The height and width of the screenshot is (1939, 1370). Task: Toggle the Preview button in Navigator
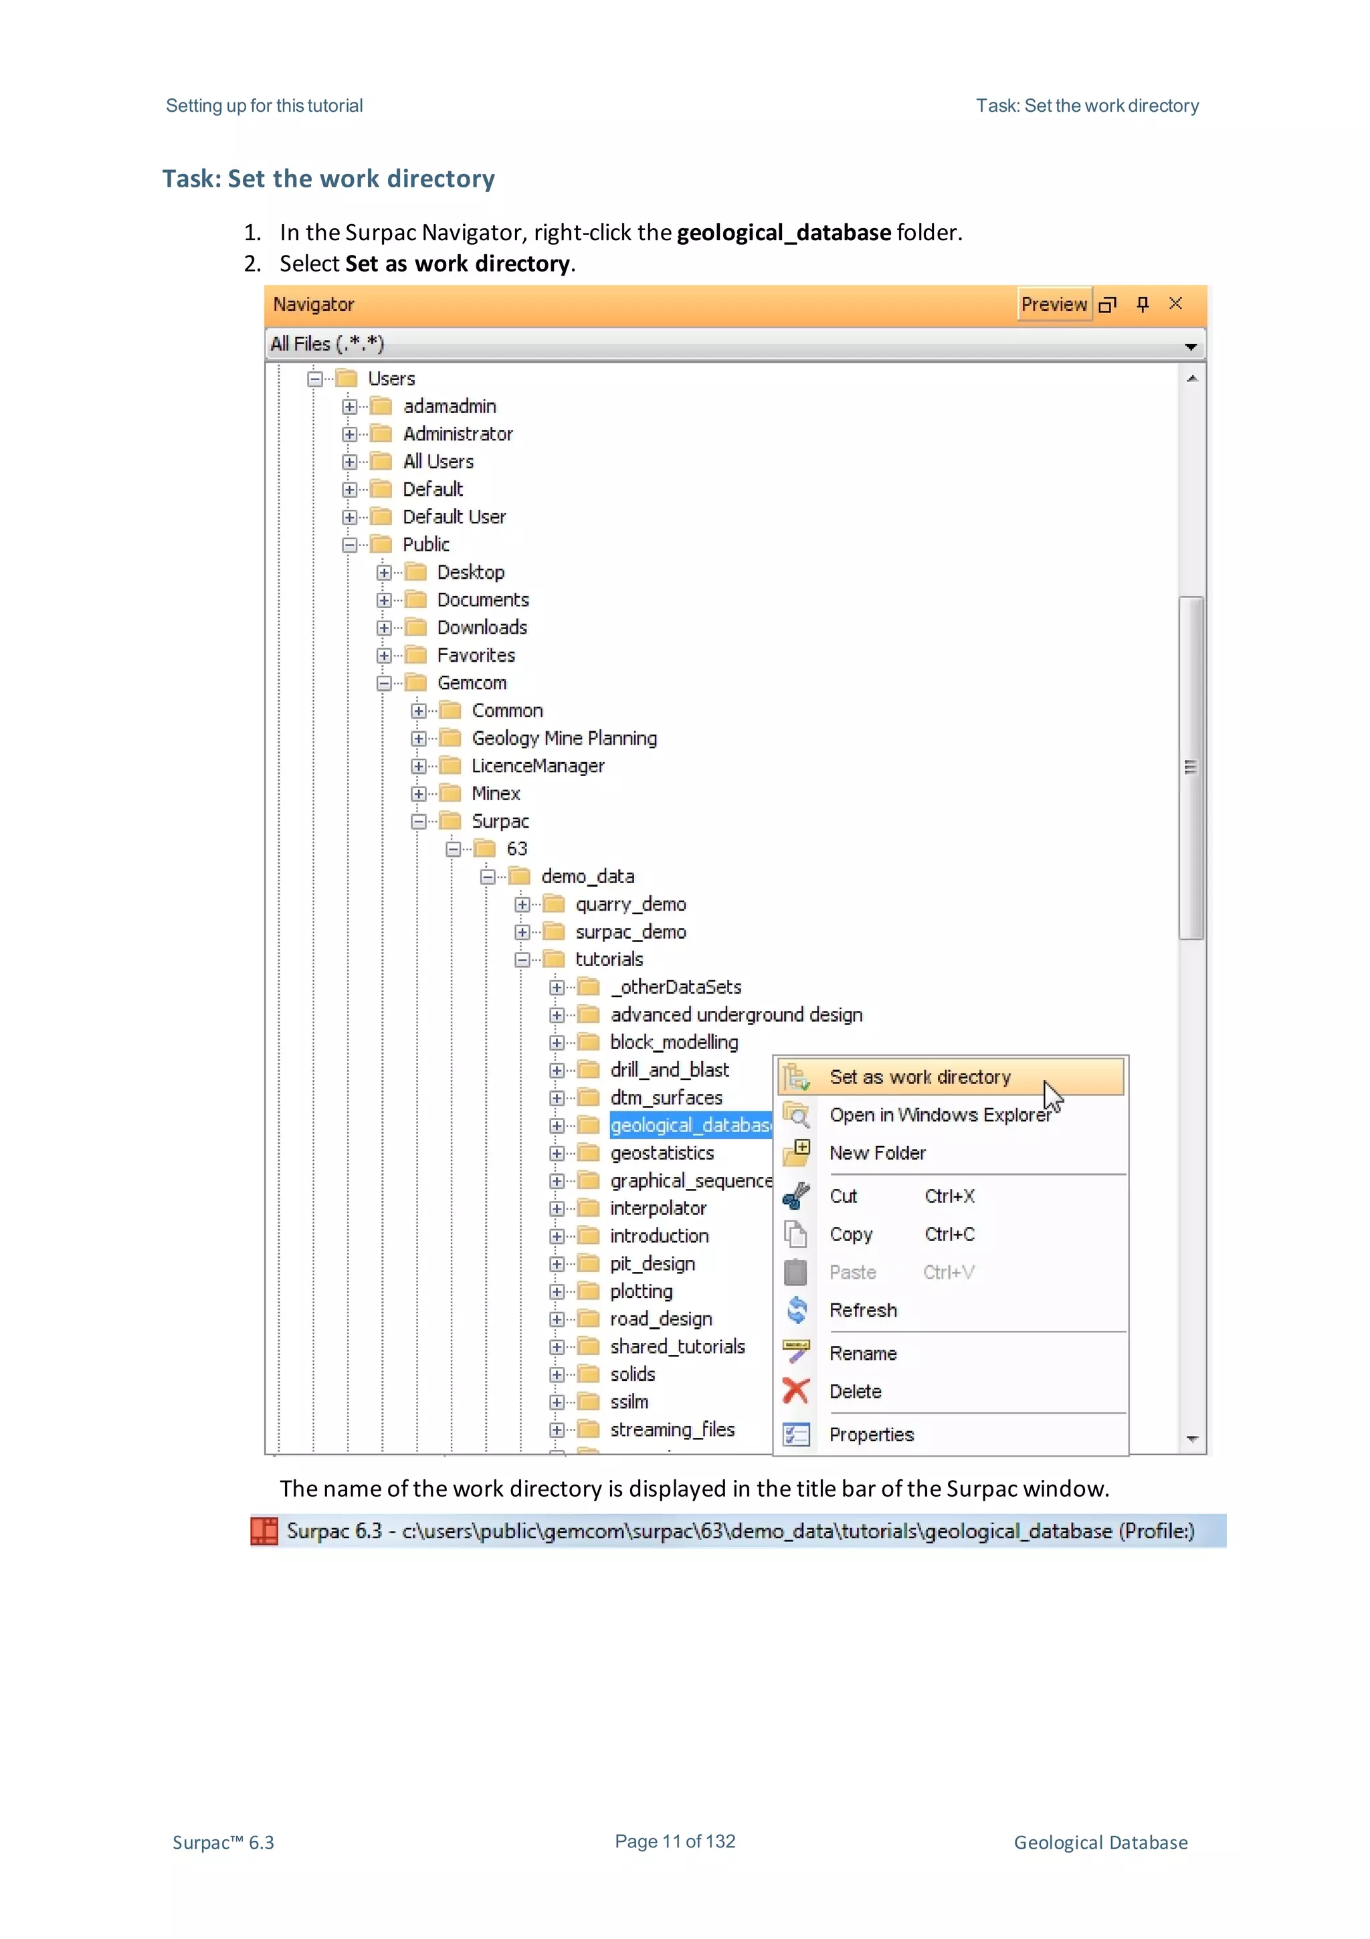click(x=1054, y=304)
